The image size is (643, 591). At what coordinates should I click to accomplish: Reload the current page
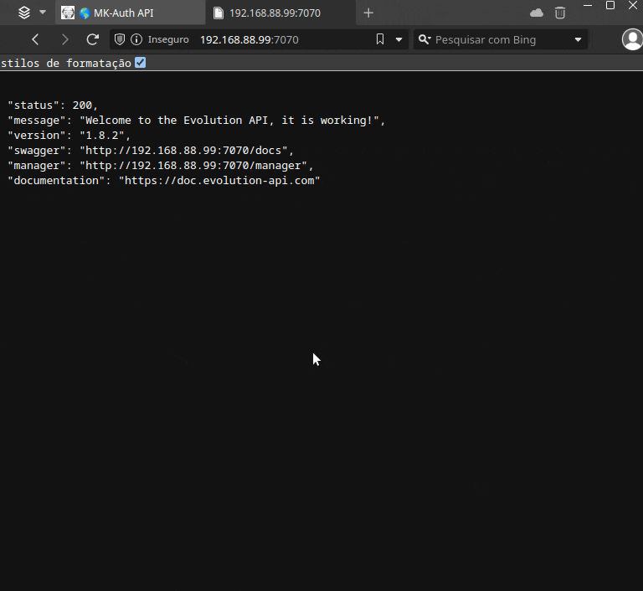coord(93,39)
